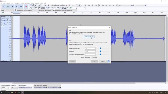Collapse the track with bottom arrow

click(4, 61)
